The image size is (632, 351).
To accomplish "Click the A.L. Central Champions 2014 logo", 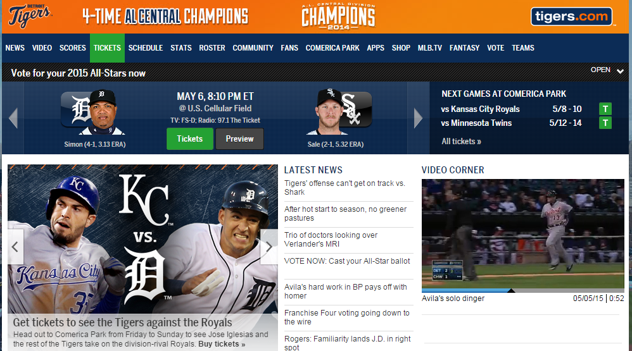I will 338,16.
